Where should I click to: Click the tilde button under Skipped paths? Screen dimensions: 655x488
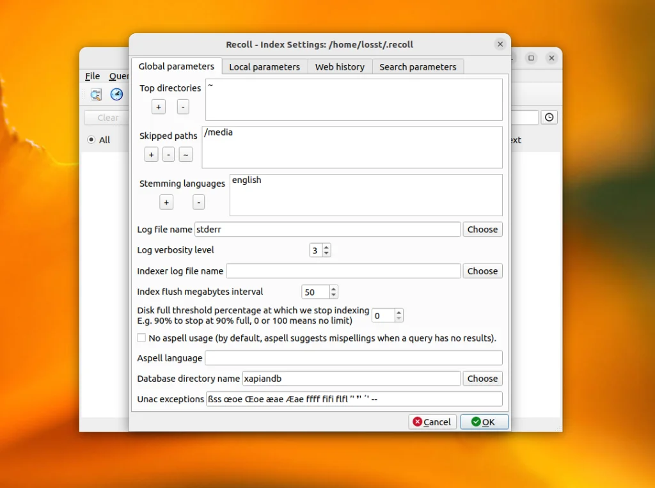(185, 154)
